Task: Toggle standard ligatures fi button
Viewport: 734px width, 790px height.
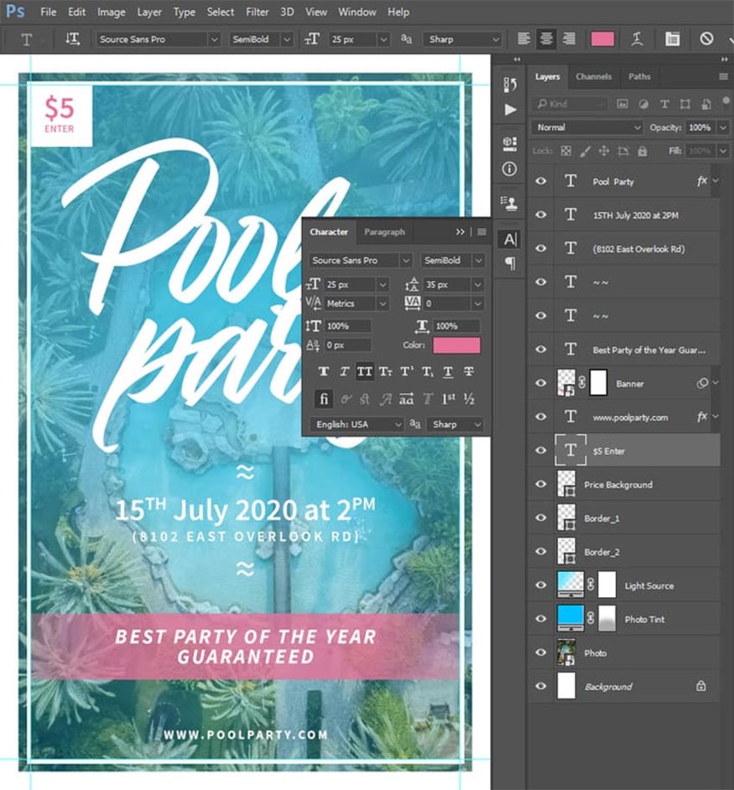Action: point(324,399)
